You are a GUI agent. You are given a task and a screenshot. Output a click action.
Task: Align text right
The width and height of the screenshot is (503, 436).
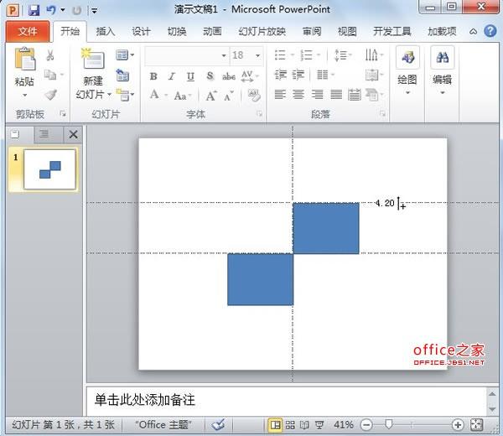[317, 95]
